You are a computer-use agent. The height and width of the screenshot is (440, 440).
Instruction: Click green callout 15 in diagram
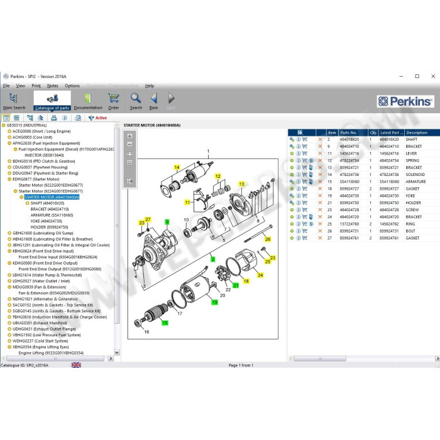click(x=165, y=323)
